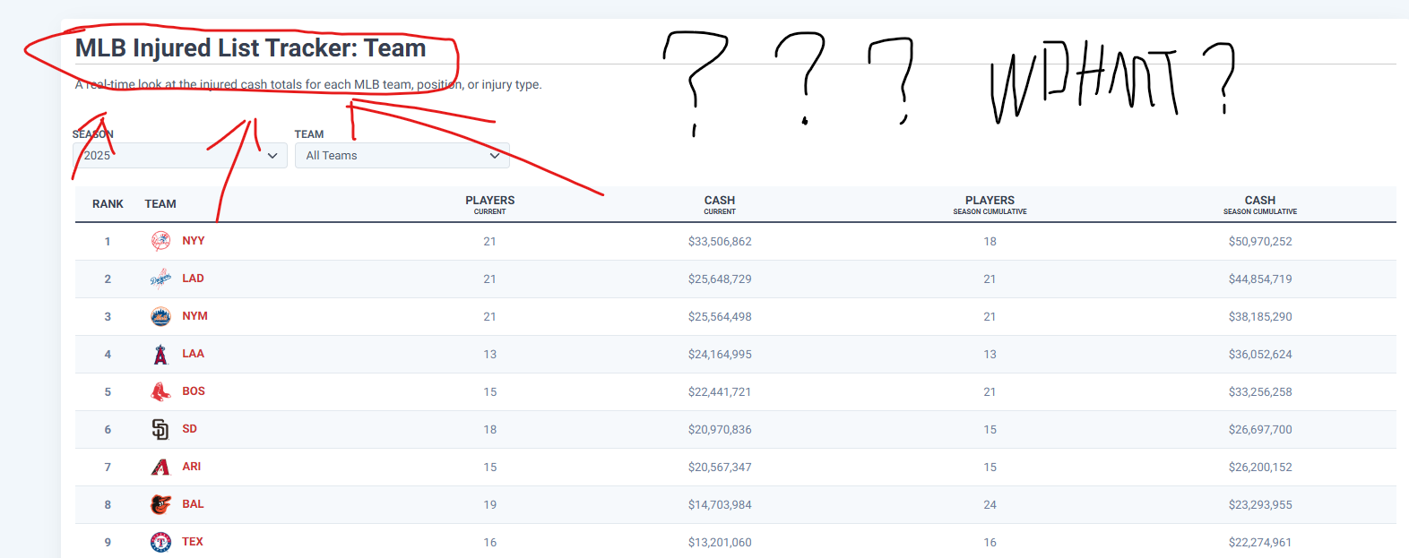This screenshot has width=1409, height=558.
Task: Click the Angels logo in the LAA row
Action: [x=160, y=354]
